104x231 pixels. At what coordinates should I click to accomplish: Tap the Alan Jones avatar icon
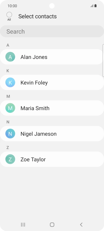pos(10,57)
